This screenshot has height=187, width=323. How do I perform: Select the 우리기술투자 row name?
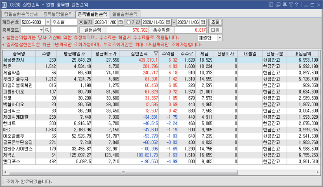16,79
